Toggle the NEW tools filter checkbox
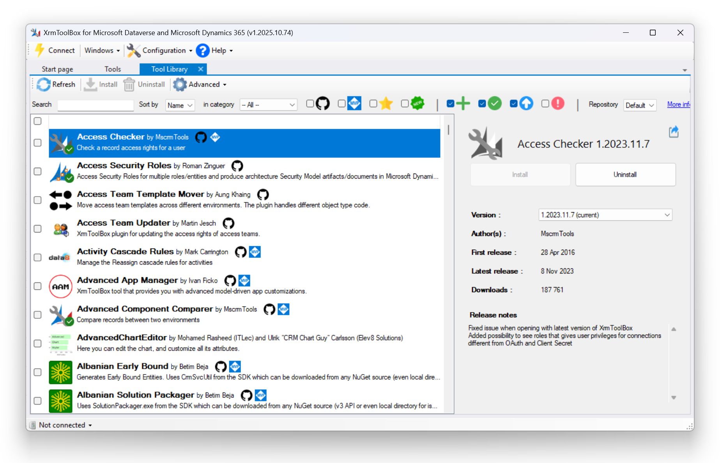 (405, 103)
